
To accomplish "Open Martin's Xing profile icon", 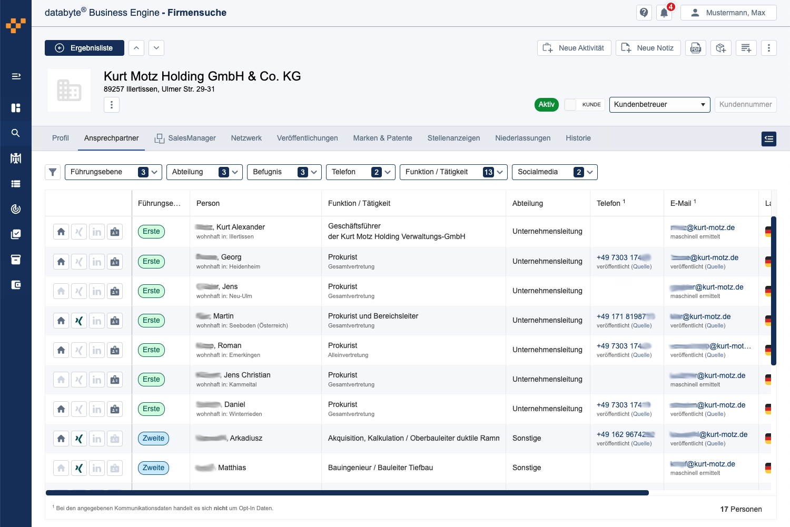I will pyautogui.click(x=79, y=320).
